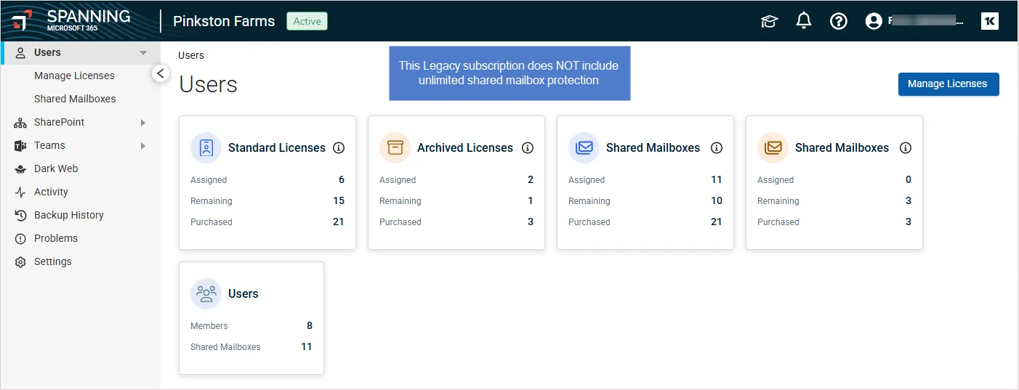Click the Kaseya K logo icon
This screenshot has height=390, width=1019.
pyautogui.click(x=989, y=21)
